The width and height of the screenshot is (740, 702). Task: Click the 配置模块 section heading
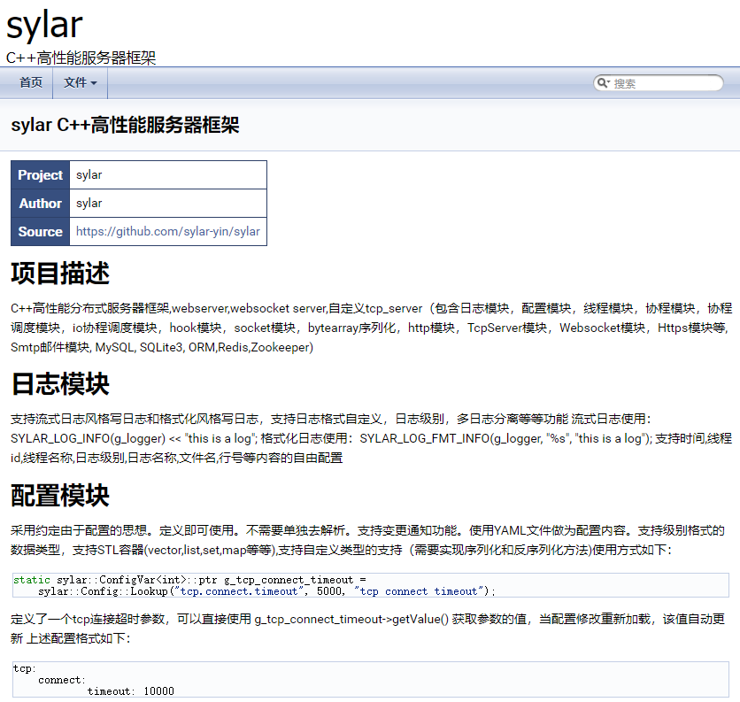click(x=60, y=496)
